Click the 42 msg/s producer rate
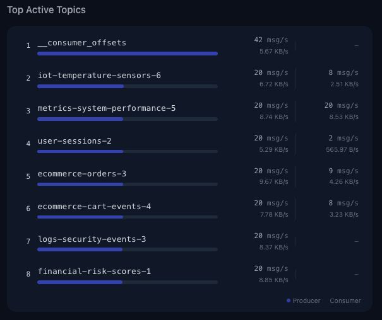The height and width of the screenshot is (320, 382). tap(271, 40)
